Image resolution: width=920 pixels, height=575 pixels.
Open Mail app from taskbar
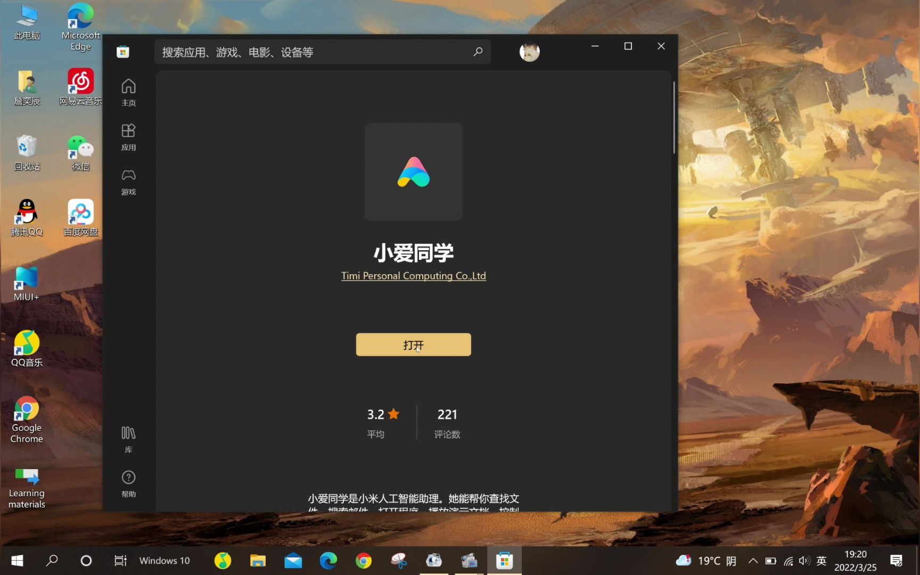293,561
